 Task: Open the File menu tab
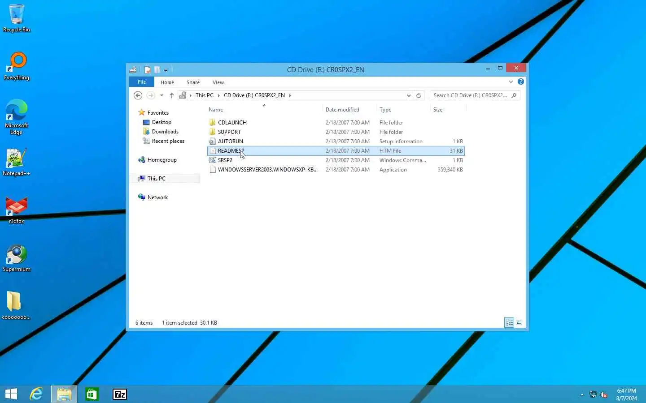point(142,82)
